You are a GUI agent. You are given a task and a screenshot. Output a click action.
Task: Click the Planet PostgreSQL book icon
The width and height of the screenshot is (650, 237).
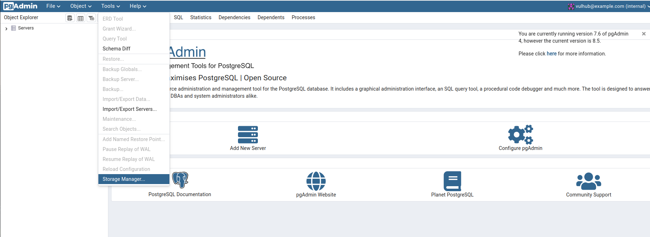pyautogui.click(x=453, y=181)
